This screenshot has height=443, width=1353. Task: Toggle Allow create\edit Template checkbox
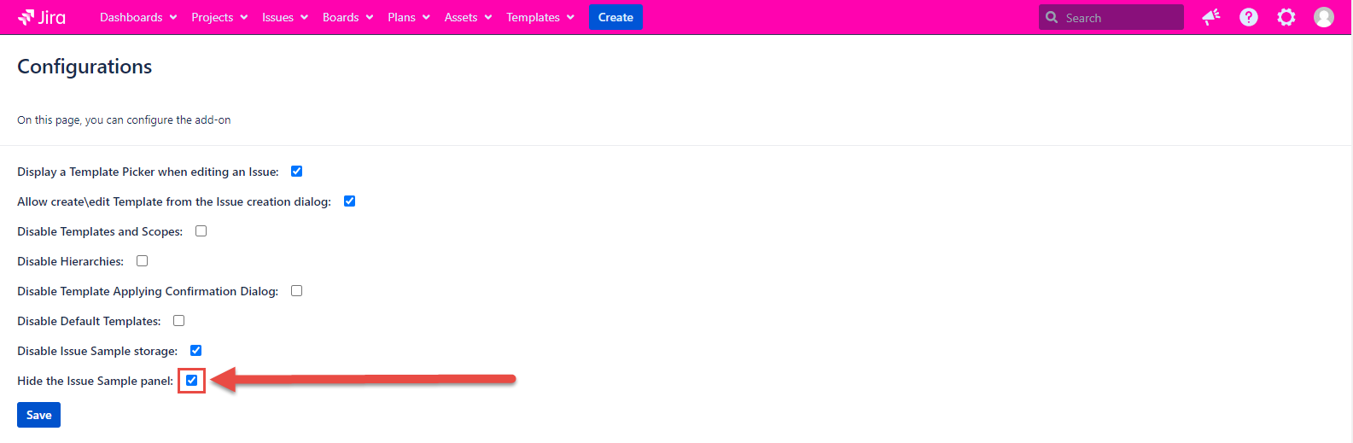349,201
